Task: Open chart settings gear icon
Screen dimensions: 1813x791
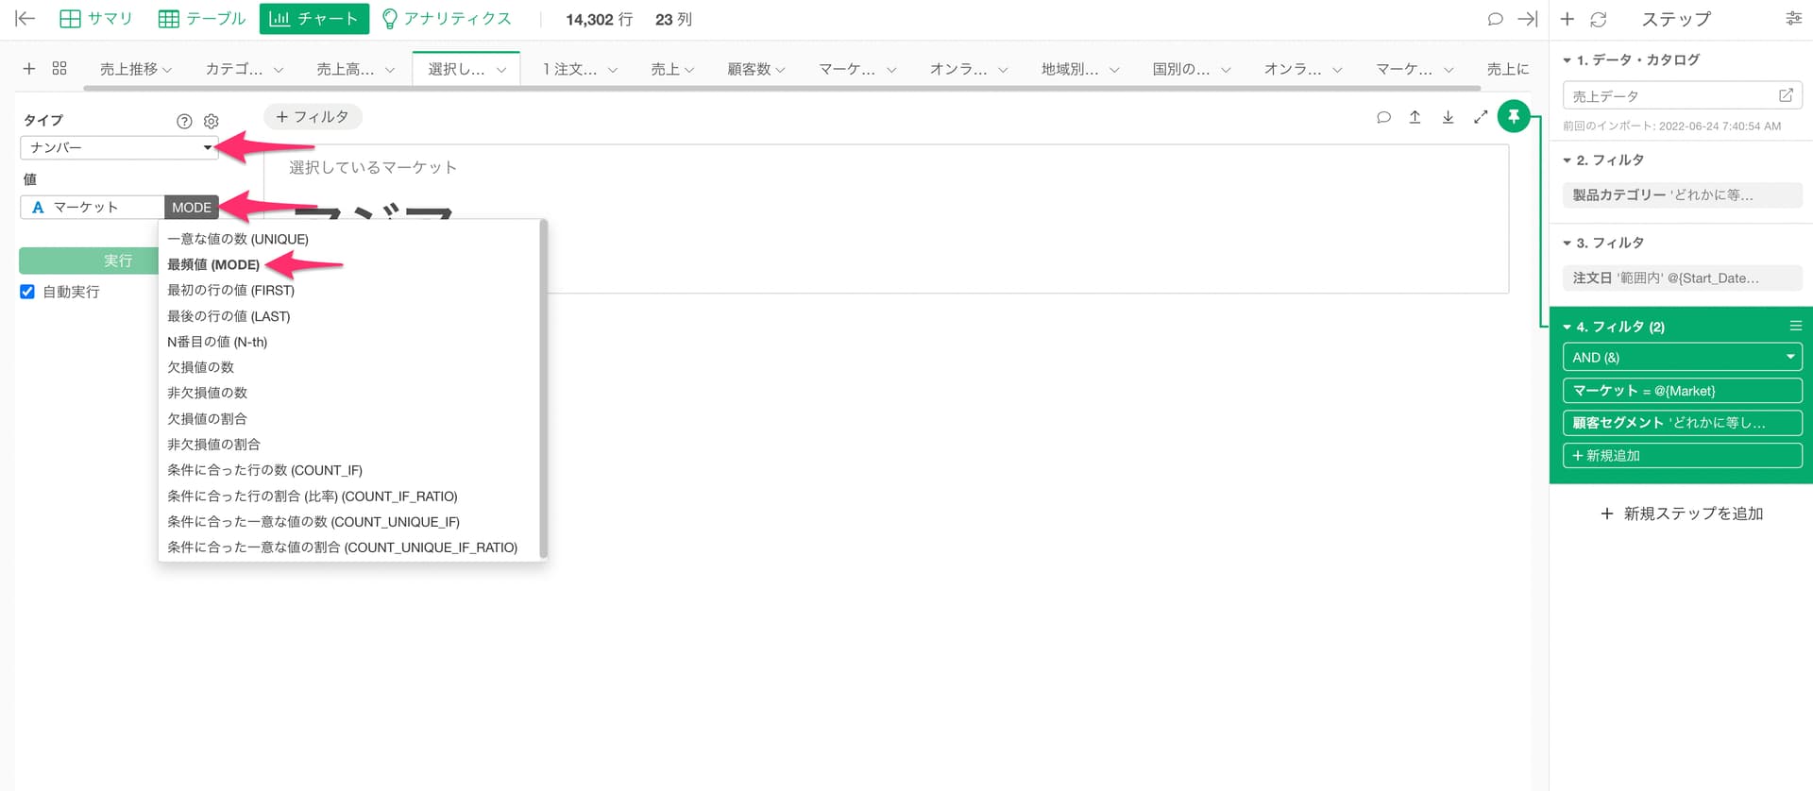Action: [212, 121]
